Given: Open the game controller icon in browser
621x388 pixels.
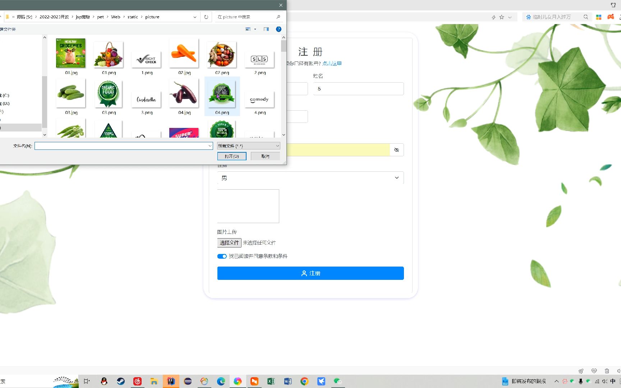Looking at the screenshot, I should pyautogui.click(x=611, y=17).
